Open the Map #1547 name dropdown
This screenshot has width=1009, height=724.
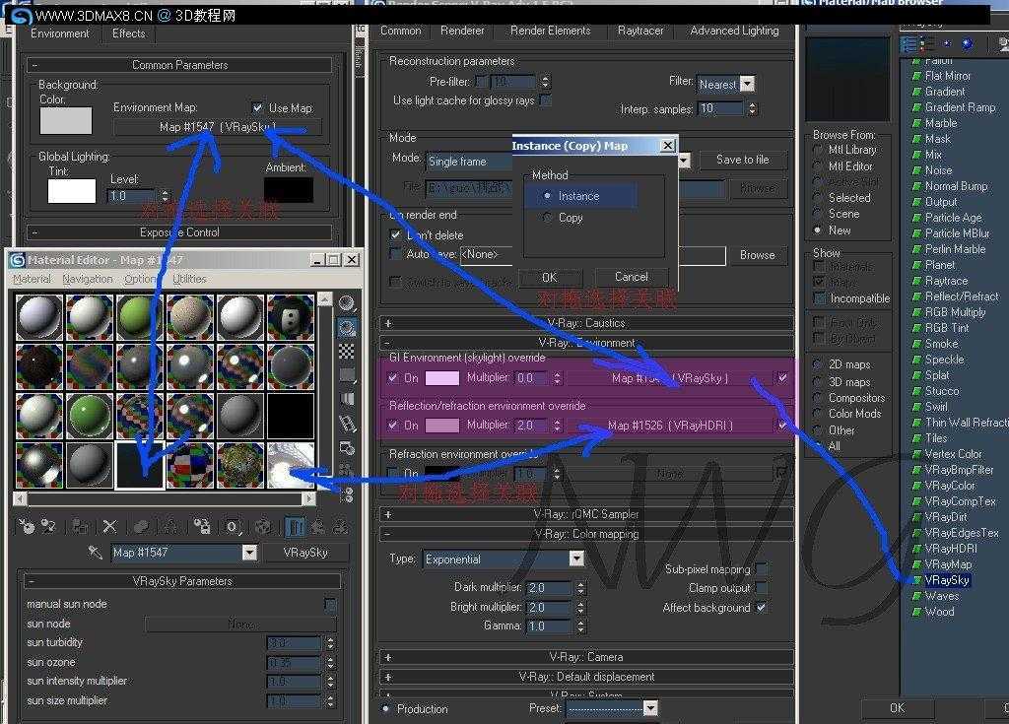[249, 553]
